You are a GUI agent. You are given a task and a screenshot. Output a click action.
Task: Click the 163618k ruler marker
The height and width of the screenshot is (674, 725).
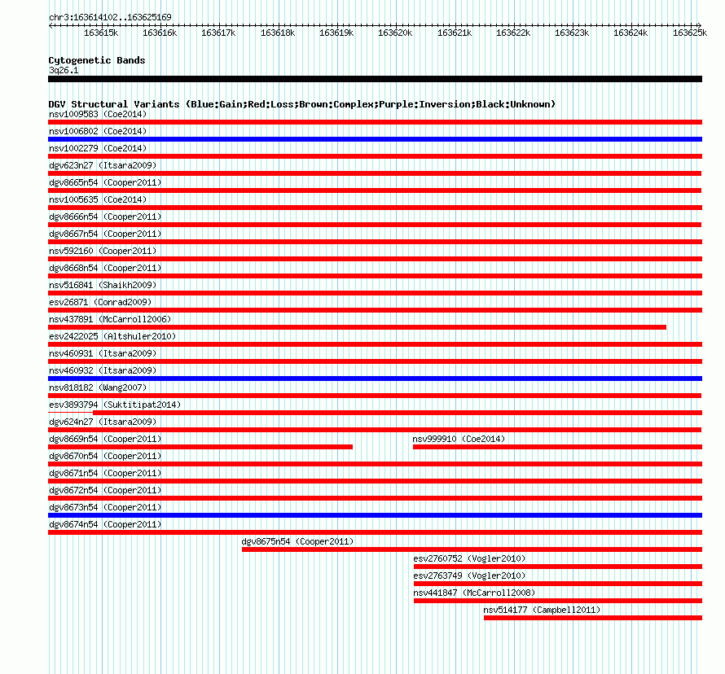[x=278, y=33]
